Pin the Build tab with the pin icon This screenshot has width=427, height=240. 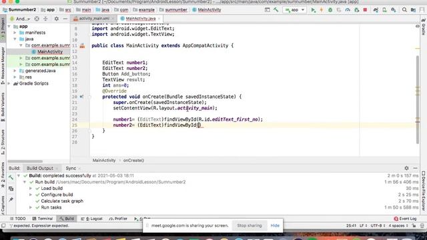pyautogui.click(x=11, y=199)
